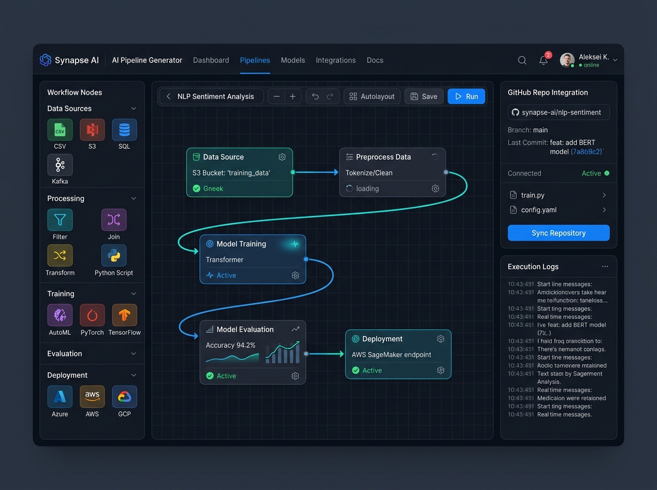Choose the AutoML training node
657x490 pixels.
point(60,315)
